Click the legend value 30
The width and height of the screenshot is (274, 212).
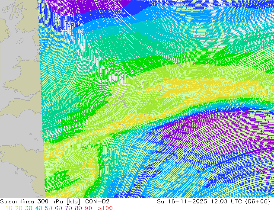(x=29, y=208)
